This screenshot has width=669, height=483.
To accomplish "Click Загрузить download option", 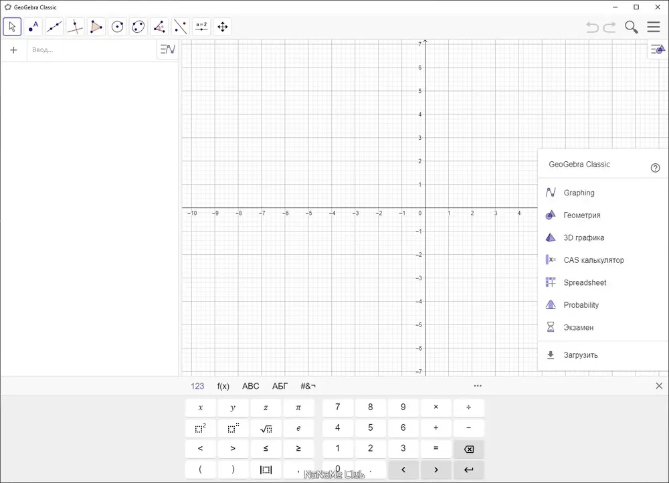I will 603,355.
